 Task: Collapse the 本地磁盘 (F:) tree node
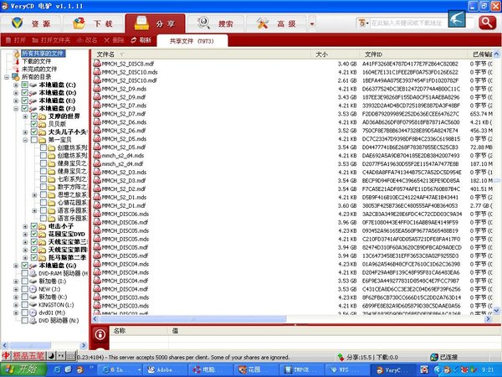tap(16, 109)
